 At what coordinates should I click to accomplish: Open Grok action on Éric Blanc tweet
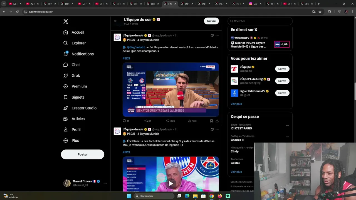212,129
